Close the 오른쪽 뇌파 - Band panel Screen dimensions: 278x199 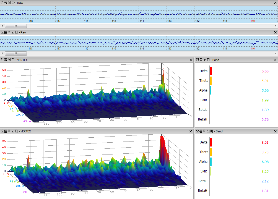275,131
